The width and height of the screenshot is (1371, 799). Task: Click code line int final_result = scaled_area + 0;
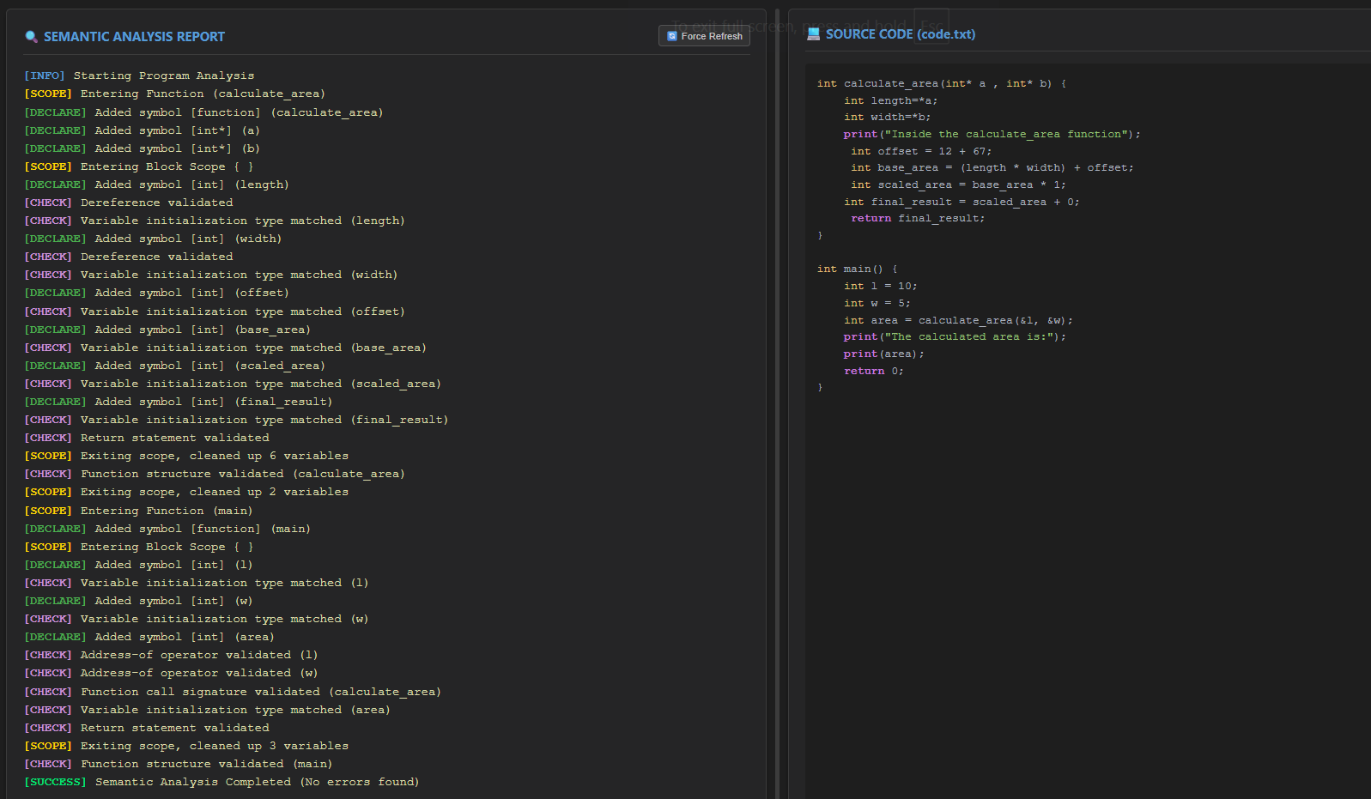[x=962, y=202]
